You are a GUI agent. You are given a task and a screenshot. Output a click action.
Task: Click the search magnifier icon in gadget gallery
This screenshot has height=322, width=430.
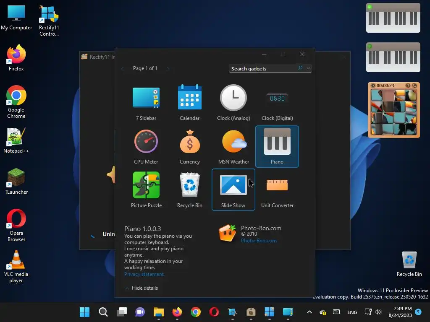pos(300,68)
